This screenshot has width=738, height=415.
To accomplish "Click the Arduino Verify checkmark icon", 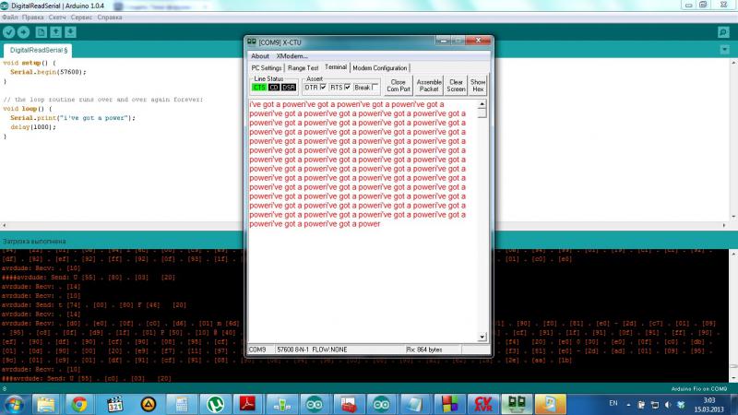I will click(9, 32).
